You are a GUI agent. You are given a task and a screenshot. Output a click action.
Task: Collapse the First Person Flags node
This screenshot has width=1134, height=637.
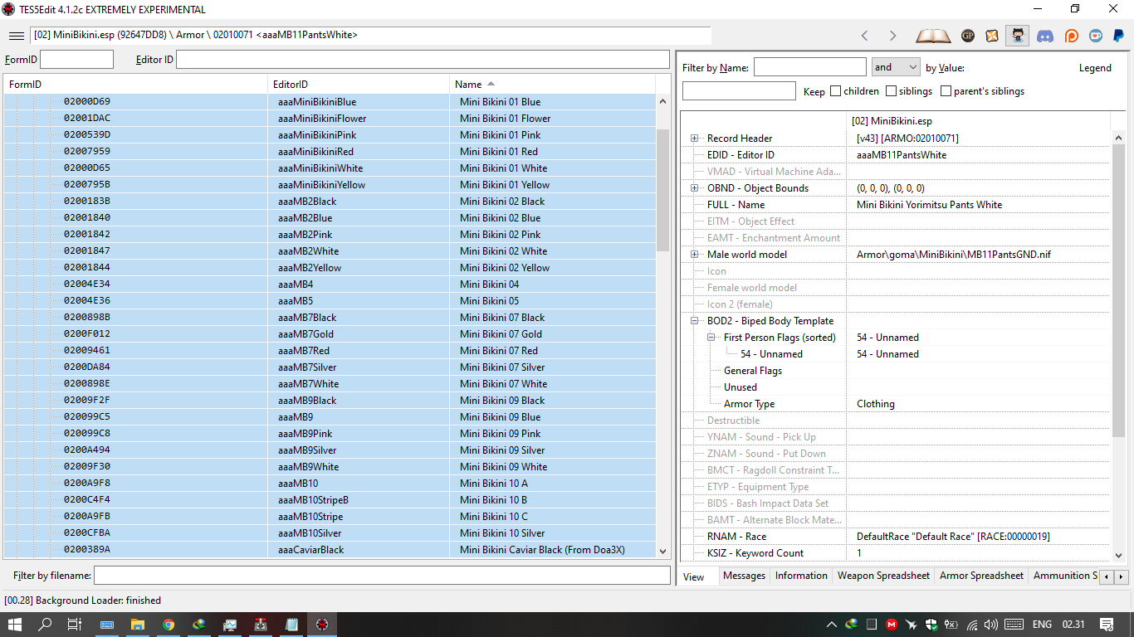(711, 338)
